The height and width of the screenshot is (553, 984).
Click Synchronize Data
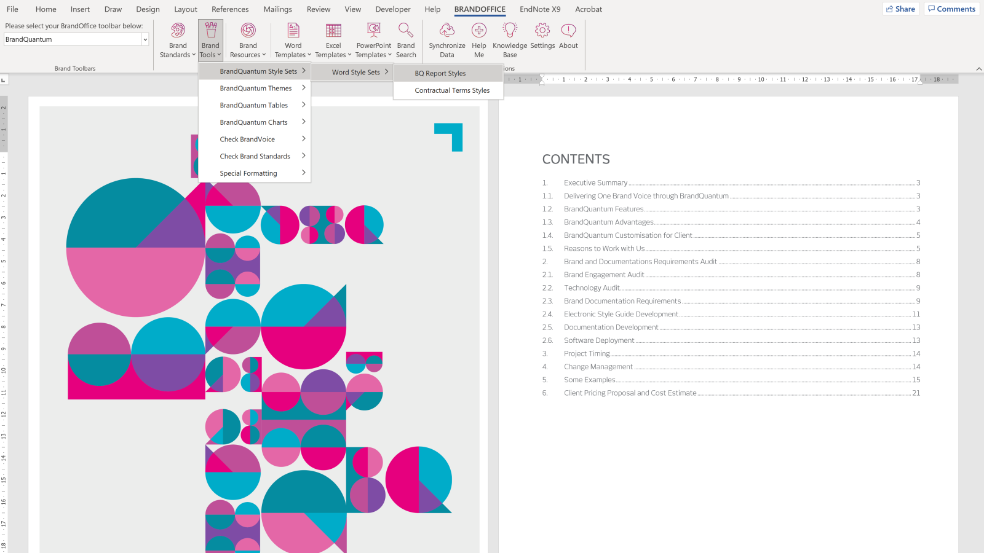coord(446,39)
